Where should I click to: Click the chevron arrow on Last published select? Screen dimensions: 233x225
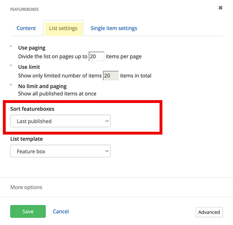tap(106, 121)
